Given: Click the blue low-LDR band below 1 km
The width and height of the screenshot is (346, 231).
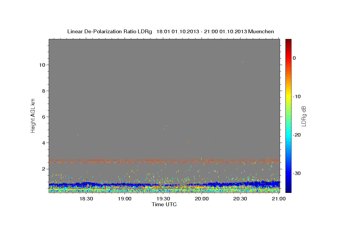Looking at the screenshot, I should click(x=164, y=184).
